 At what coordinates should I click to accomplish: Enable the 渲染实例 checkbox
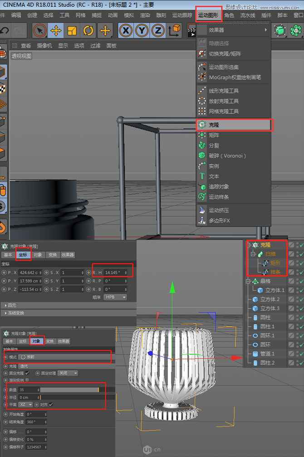pyautogui.click(x=27, y=380)
